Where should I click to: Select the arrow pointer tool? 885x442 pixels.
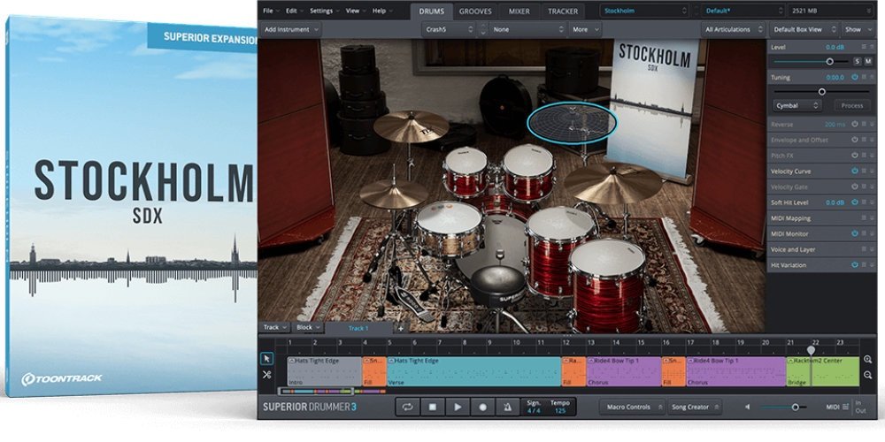click(x=267, y=359)
